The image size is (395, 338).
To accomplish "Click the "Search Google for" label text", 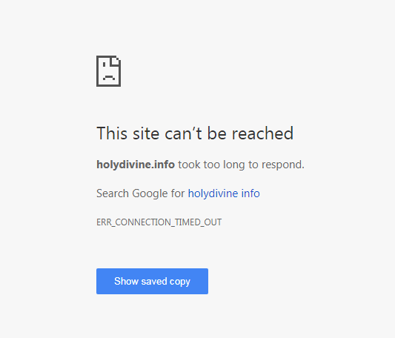I will pos(141,193).
